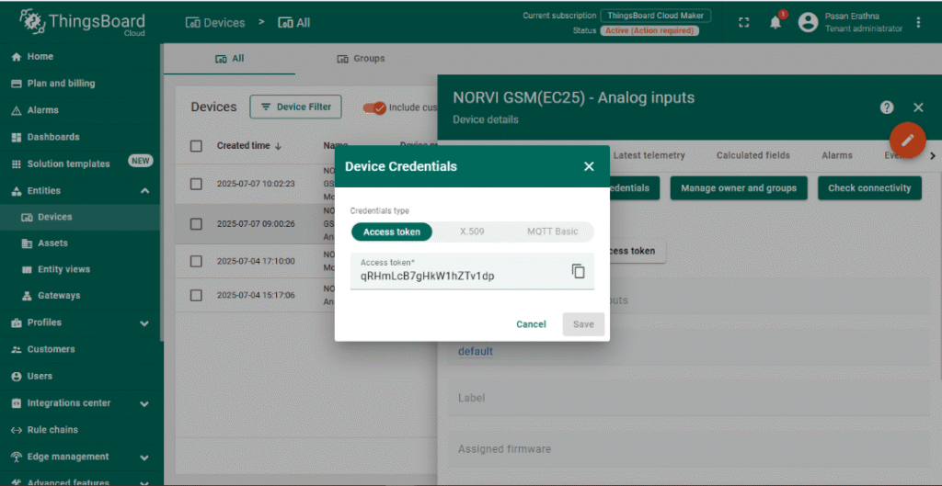
Task: Click the Access token input field
Action: (x=460, y=276)
